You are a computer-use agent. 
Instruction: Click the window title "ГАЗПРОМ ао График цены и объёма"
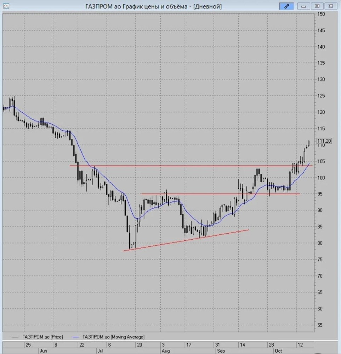[x=136, y=6]
